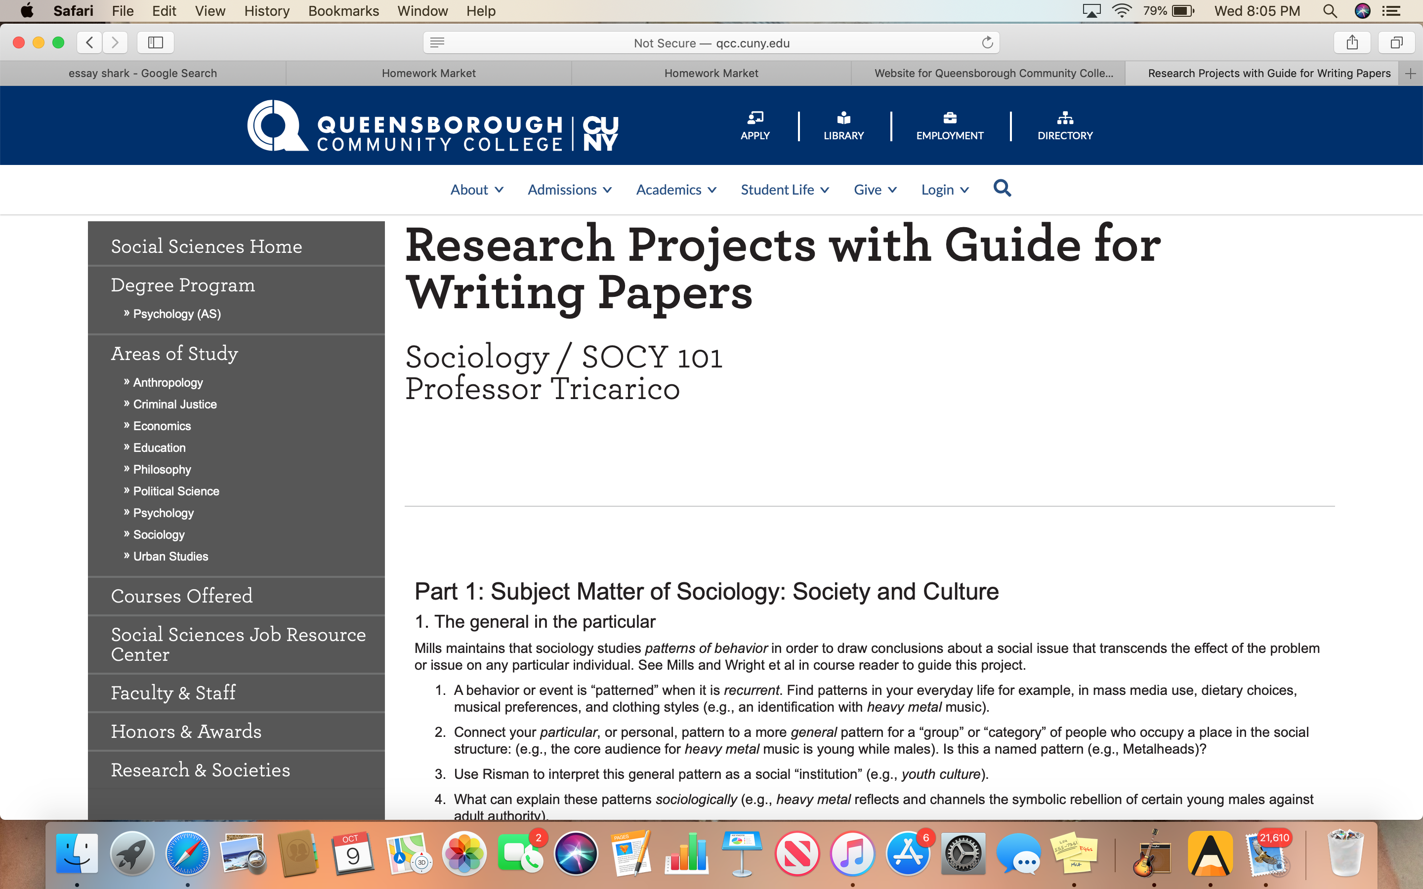Open the DIRECTORY header link
The image size is (1423, 889).
pos(1065,126)
